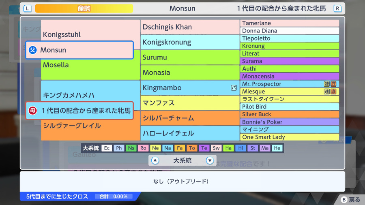Select the Ma lineage swatch
Image resolution: width=365 pixels, height=205 pixels.
(265, 148)
